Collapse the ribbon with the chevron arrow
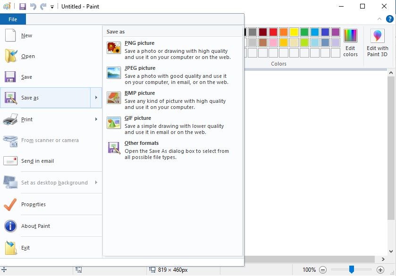The height and width of the screenshot is (276, 396). pos(379,19)
